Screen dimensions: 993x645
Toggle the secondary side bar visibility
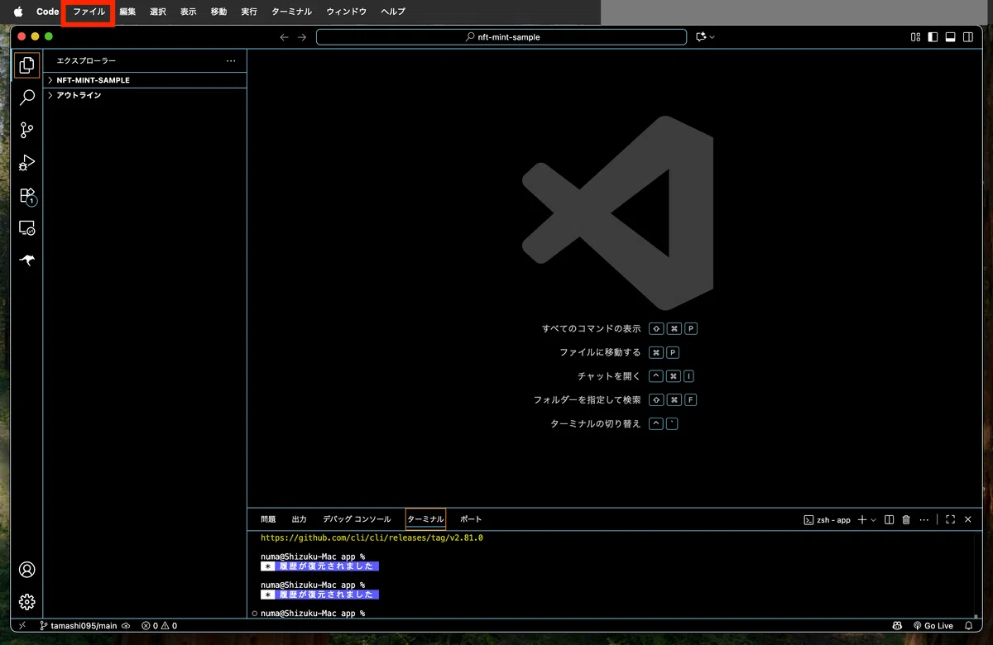point(968,37)
